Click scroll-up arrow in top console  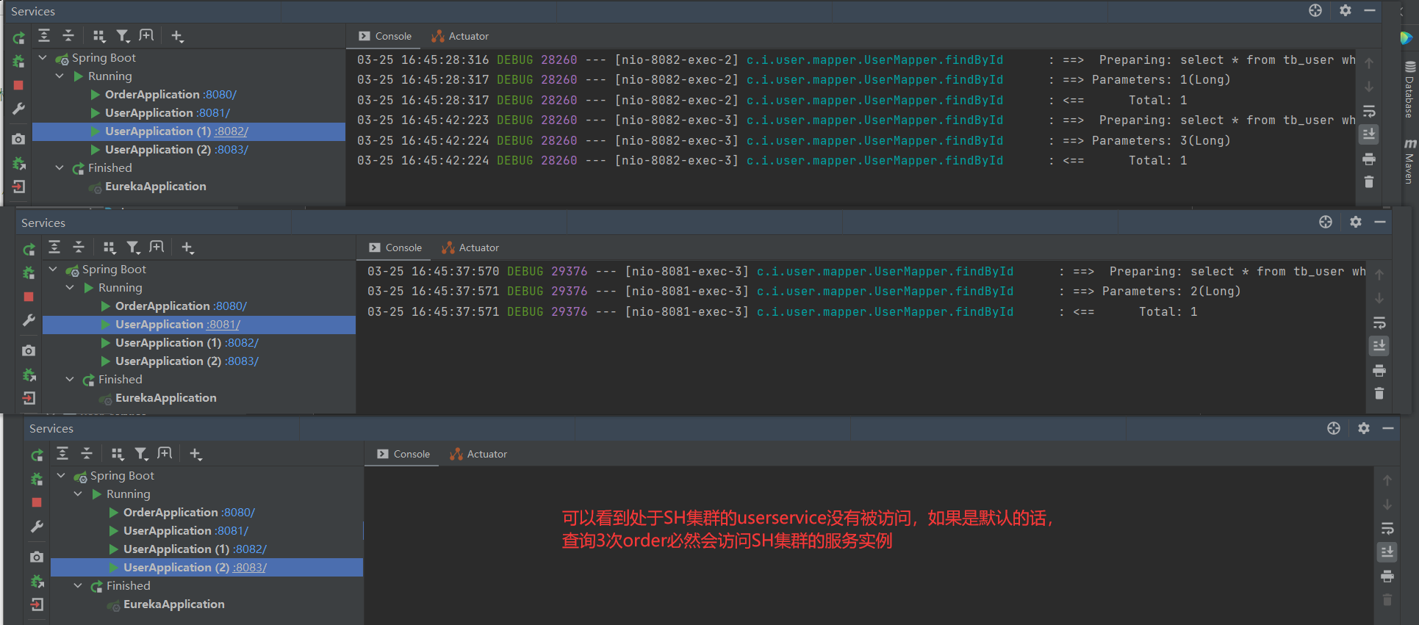[x=1369, y=63]
